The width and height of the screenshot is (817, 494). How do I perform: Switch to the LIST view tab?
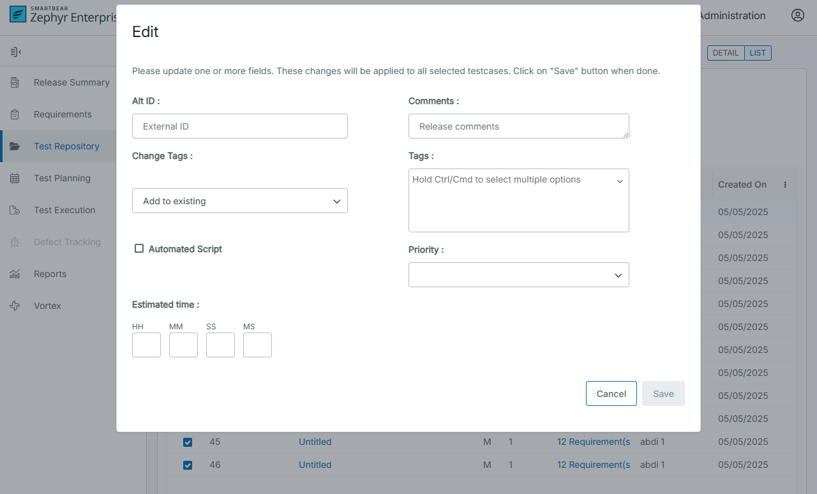point(758,53)
